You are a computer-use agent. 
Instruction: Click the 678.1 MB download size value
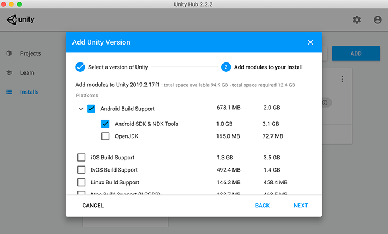click(x=229, y=108)
